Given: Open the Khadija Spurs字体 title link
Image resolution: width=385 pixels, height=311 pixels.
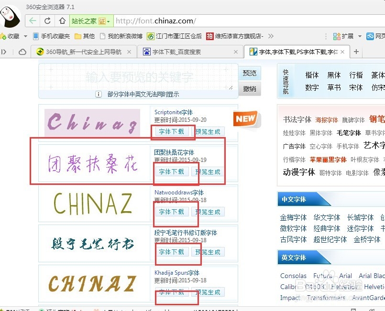Looking at the screenshot, I should click(177, 272).
